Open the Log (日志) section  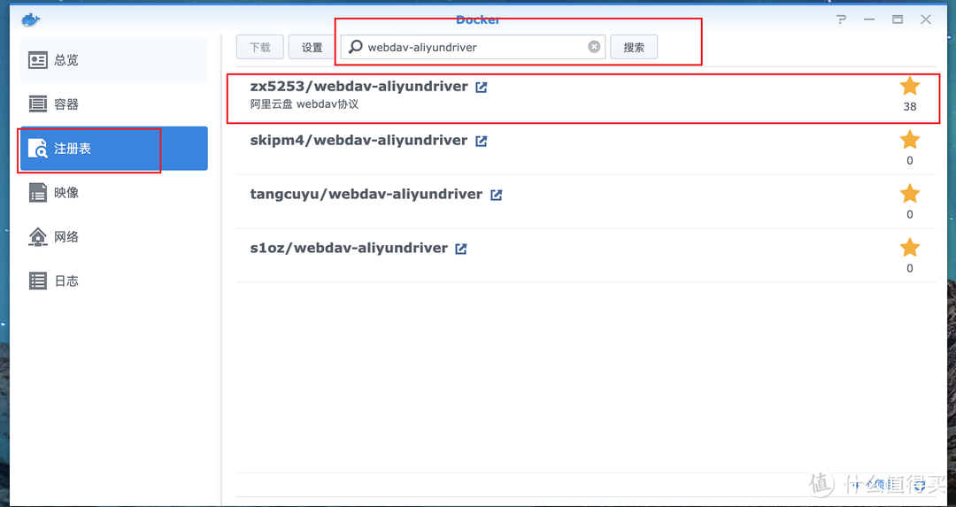(114, 280)
